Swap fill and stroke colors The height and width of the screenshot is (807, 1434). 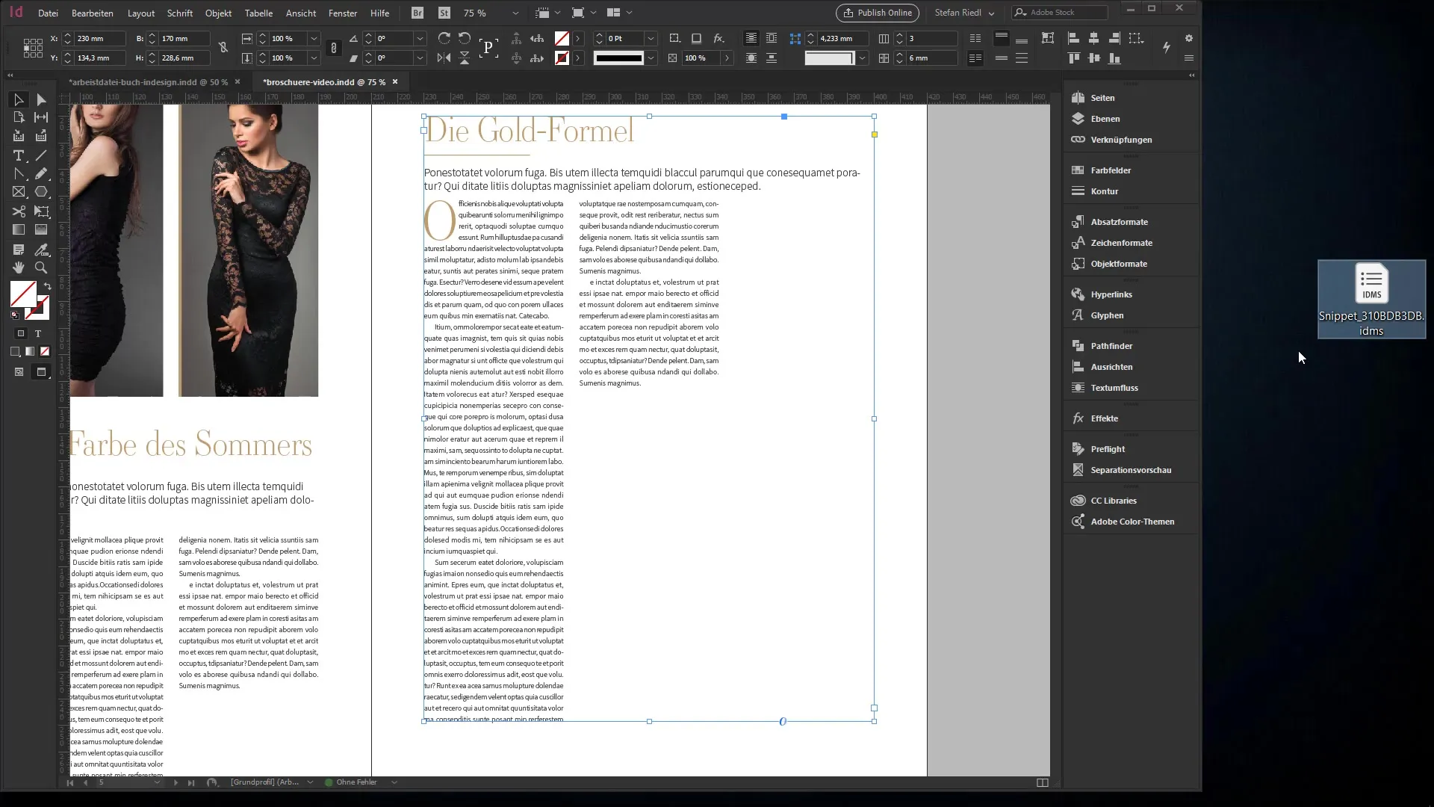pos(47,286)
